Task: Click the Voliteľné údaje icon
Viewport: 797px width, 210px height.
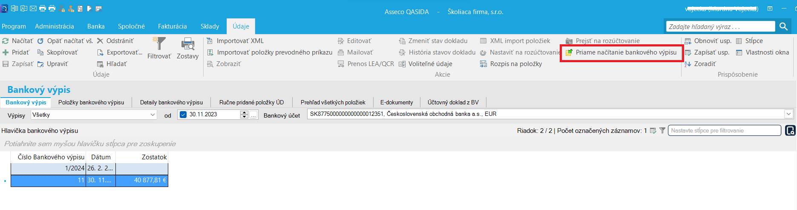Action: coord(402,64)
